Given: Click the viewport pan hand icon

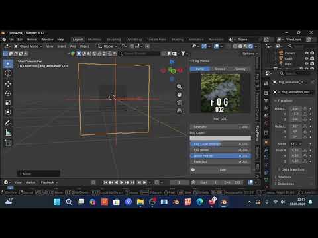Looking at the screenshot, I should [179, 95].
